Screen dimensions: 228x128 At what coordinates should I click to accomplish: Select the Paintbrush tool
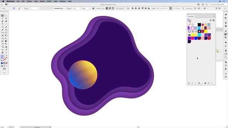(6, 27)
